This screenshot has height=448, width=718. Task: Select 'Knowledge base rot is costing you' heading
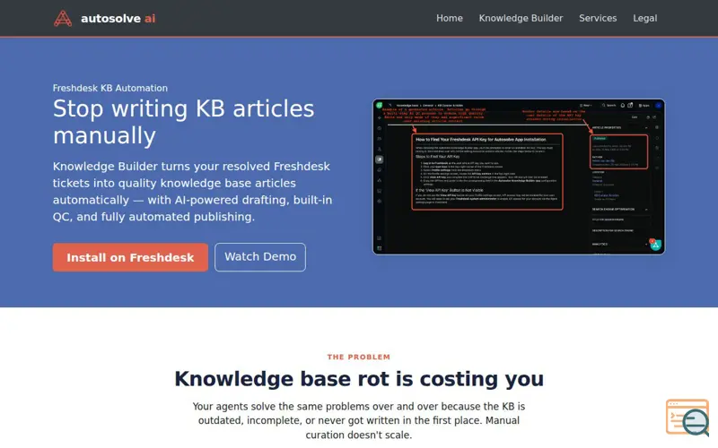pos(358,379)
